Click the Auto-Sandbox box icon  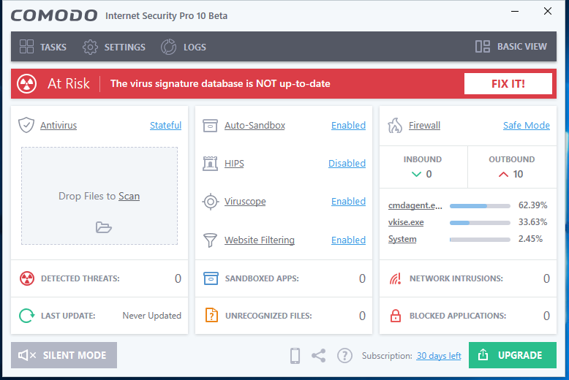pos(211,125)
